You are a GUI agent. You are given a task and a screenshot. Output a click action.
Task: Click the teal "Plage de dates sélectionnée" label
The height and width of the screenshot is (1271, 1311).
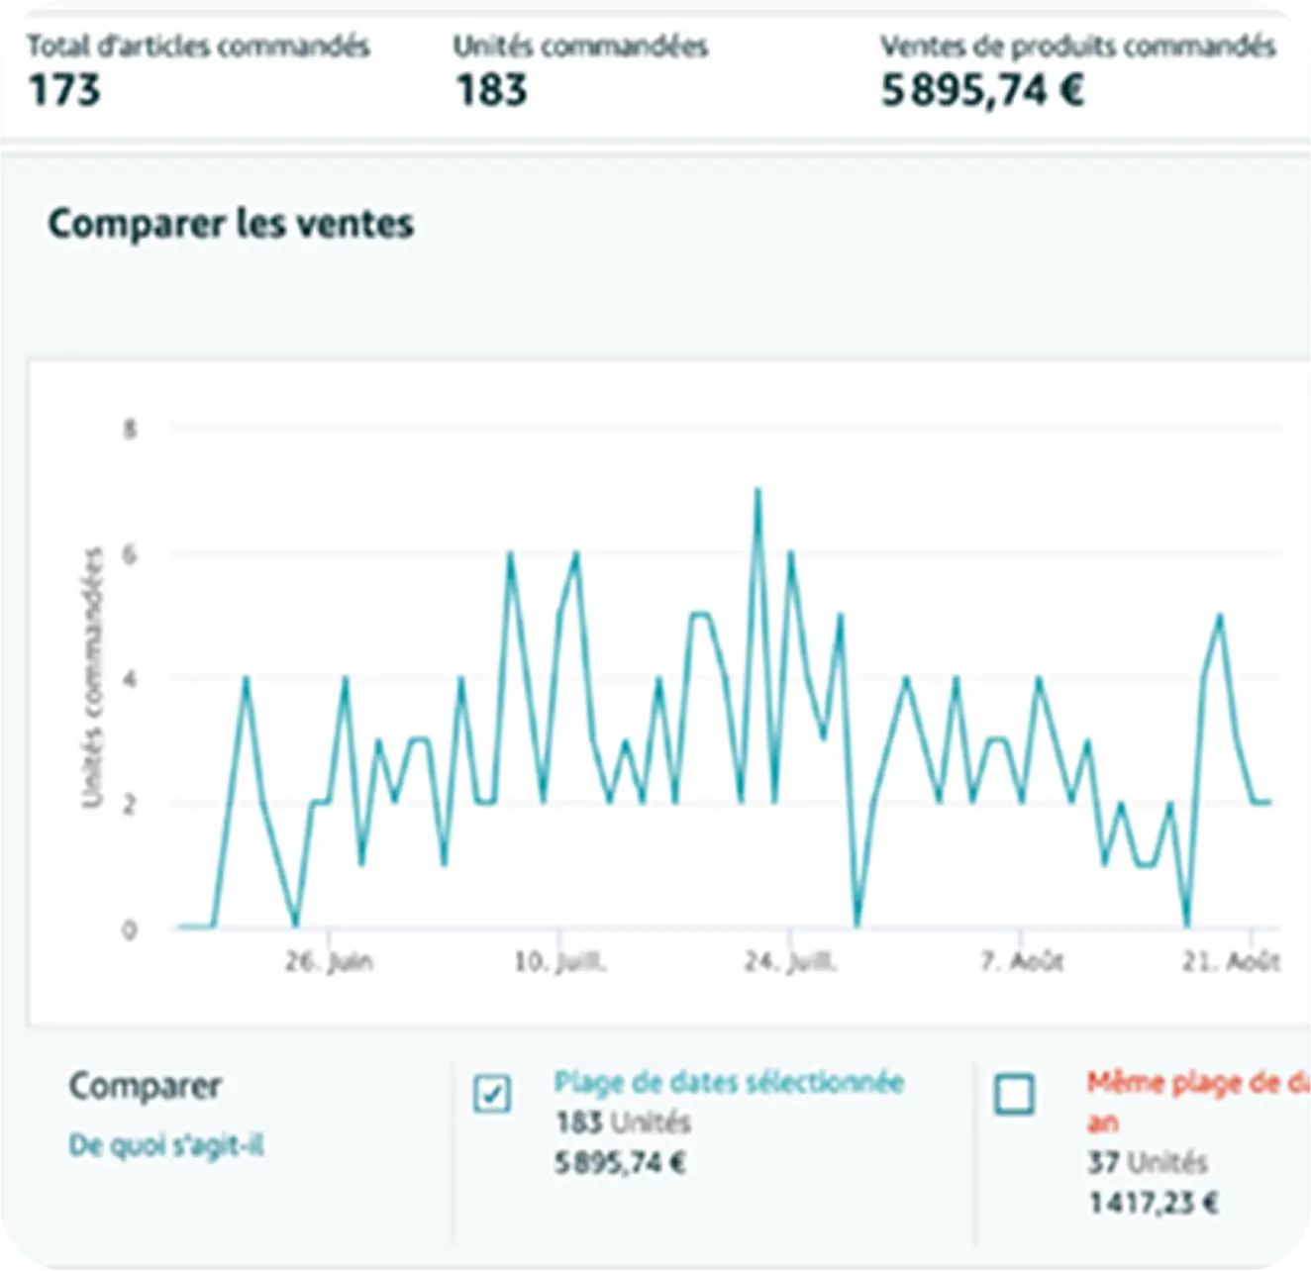pyautogui.click(x=728, y=1082)
